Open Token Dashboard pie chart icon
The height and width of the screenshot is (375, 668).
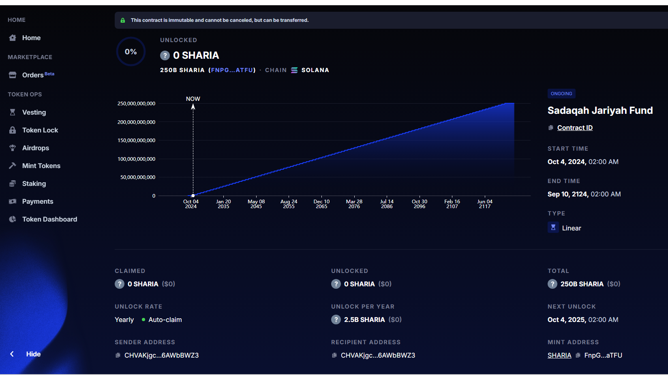(13, 219)
